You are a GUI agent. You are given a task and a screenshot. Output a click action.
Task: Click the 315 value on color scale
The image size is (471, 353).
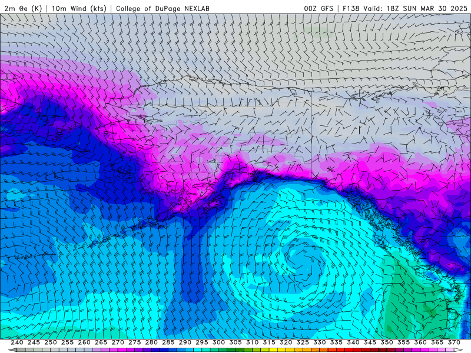click(269, 342)
